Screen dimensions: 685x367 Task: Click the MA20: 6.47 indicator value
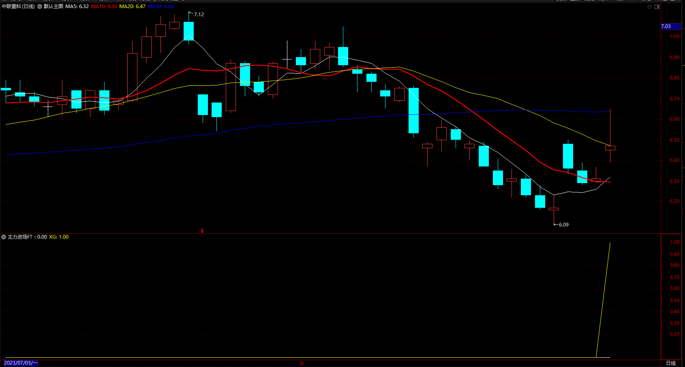132,6
